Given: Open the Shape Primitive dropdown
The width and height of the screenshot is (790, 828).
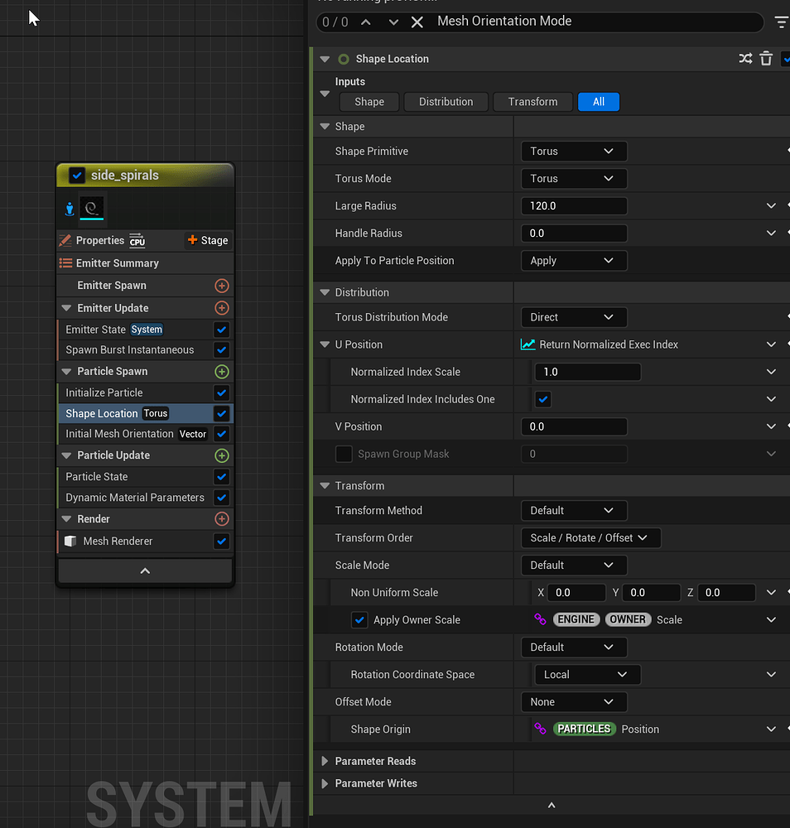Looking at the screenshot, I should tap(573, 151).
